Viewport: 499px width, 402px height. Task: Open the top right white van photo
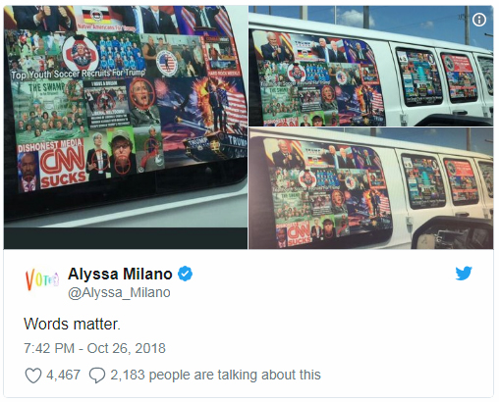(x=370, y=66)
